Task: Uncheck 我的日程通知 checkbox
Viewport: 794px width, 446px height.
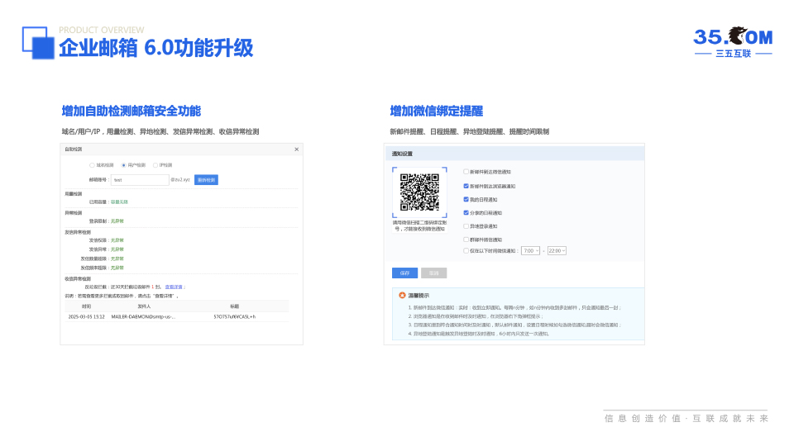Action: click(466, 199)
